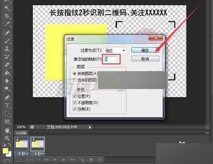Select the Blur tool
The height and width of the screenshot is (164, 213).
[x=7, y=81]
